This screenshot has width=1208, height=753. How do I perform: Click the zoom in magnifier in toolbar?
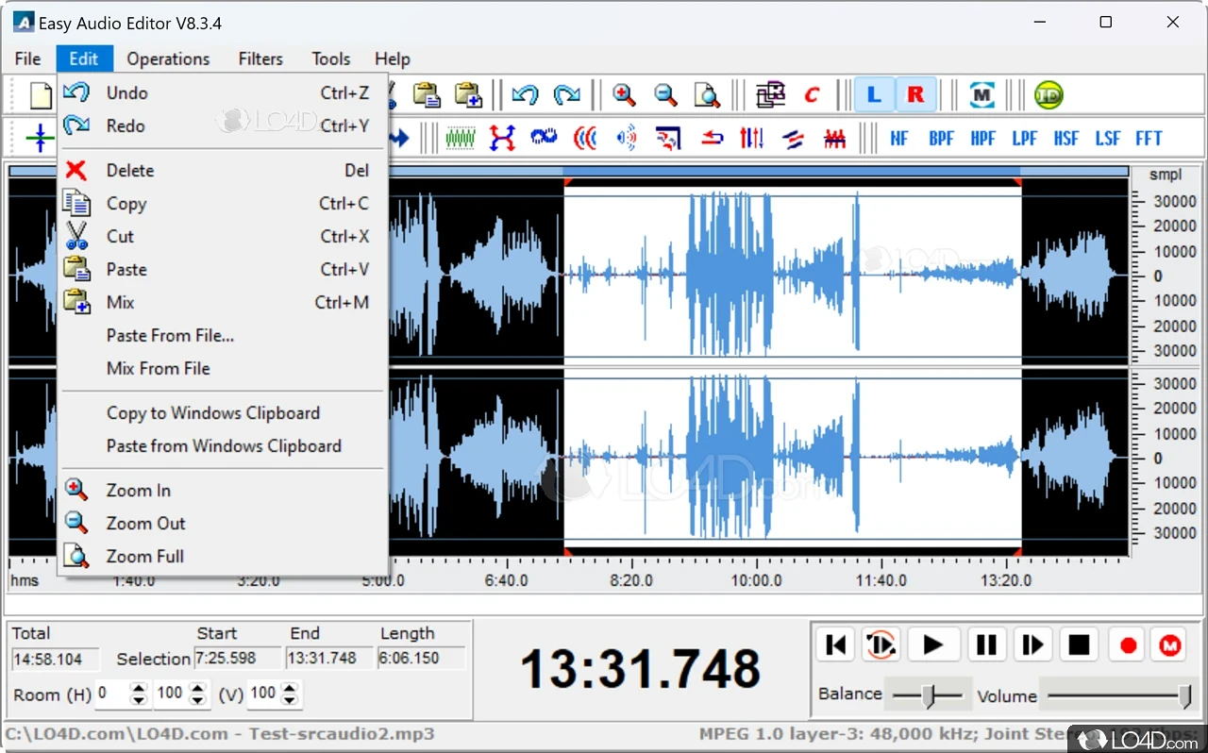point(623,94)
